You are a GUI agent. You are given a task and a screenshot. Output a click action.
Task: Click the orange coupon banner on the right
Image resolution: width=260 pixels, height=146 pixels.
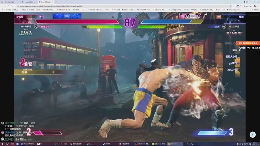248,43
